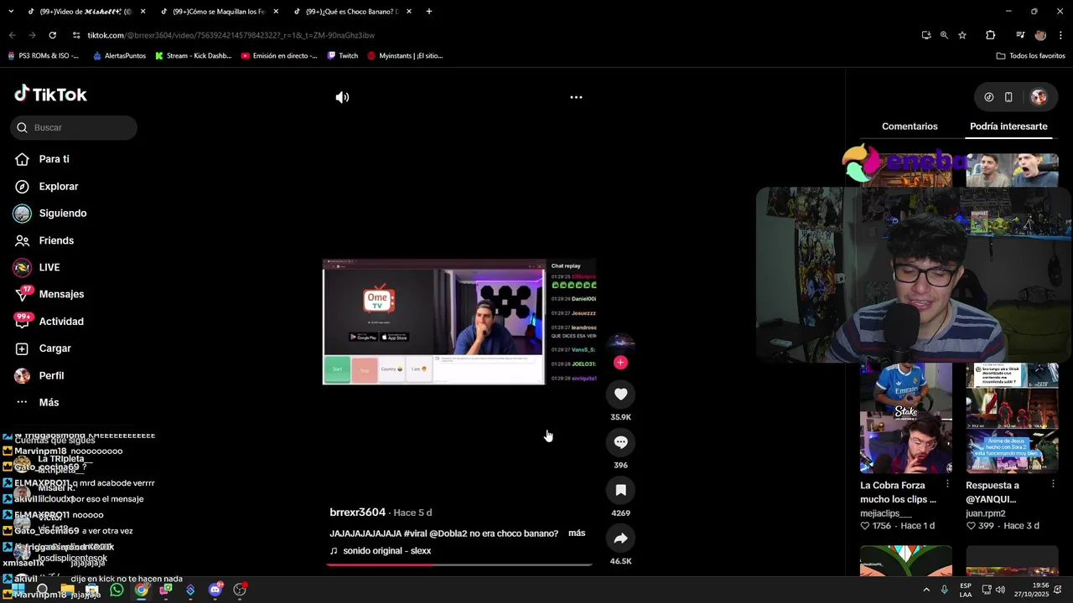Close the Video de Mishell tab

pyautogui.click(x=143, y=12)
